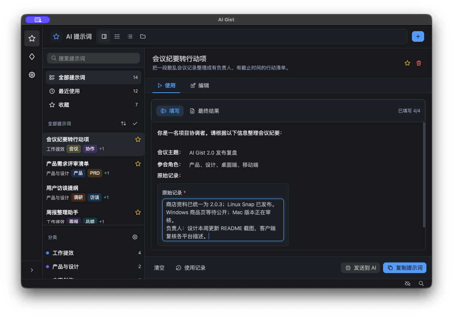Open the settings gear in left rail
Image resolution: width=453 pixels, height=316 pixels.
point(32,75)
